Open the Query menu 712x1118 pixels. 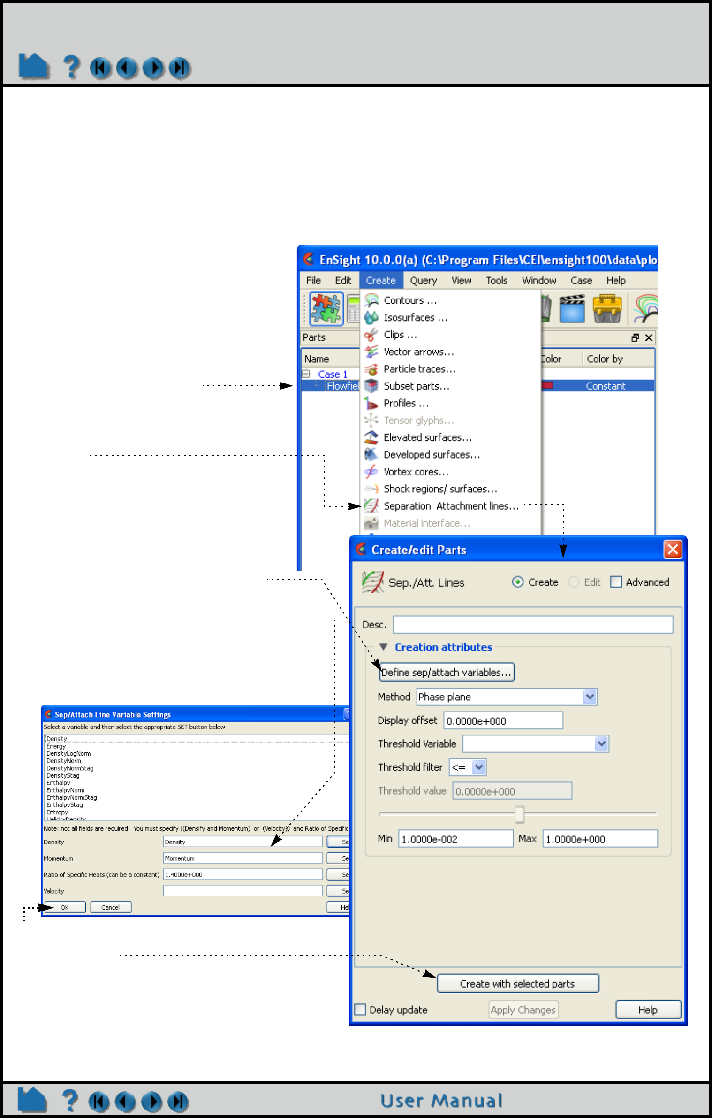(x=424, y=280)
